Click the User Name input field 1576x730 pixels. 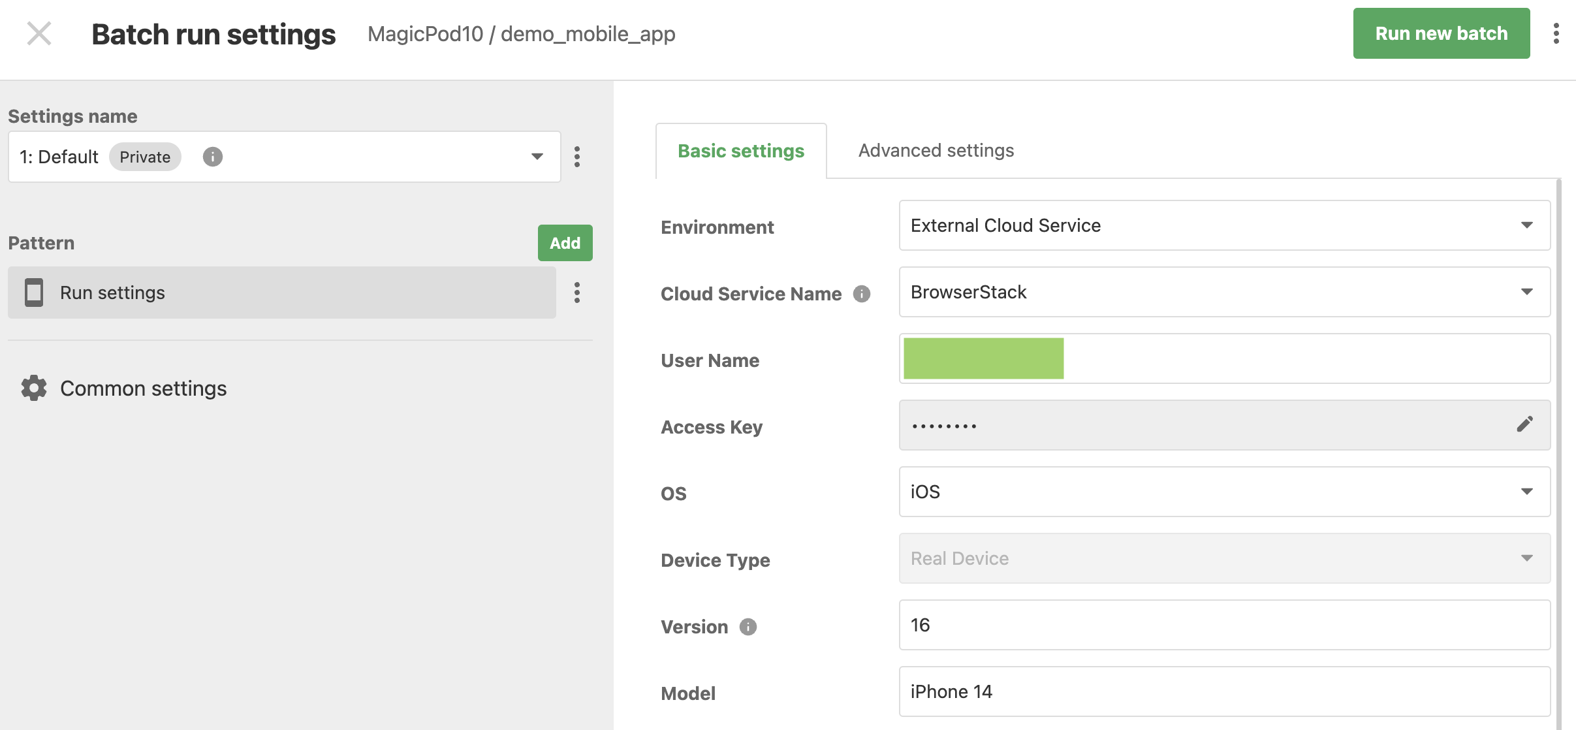(1224, 358)
